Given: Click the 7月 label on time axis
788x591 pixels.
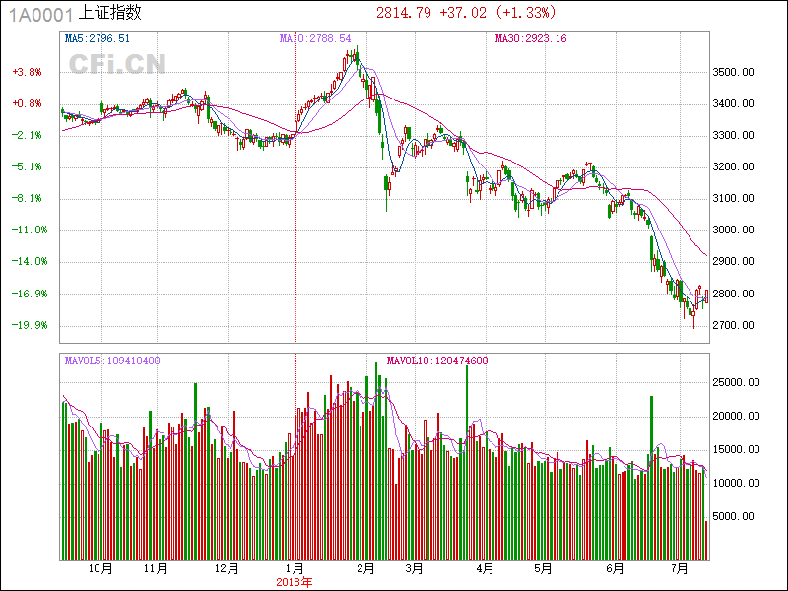Looking at the screenshot, I should 679,568.
